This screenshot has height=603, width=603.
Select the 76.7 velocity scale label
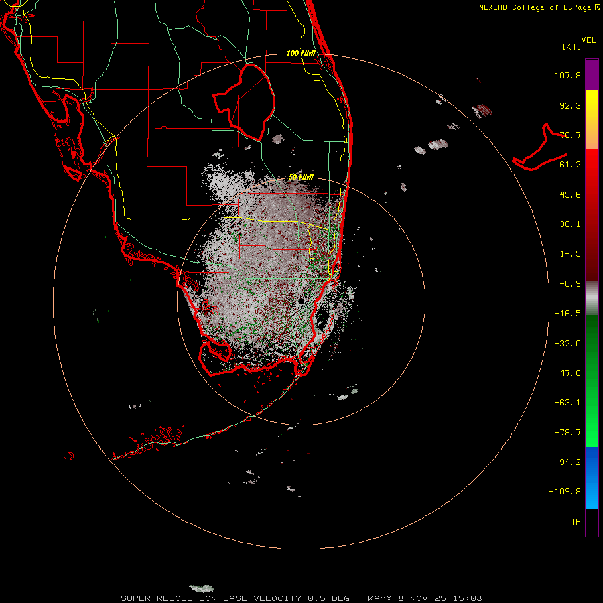pos(570,135)
